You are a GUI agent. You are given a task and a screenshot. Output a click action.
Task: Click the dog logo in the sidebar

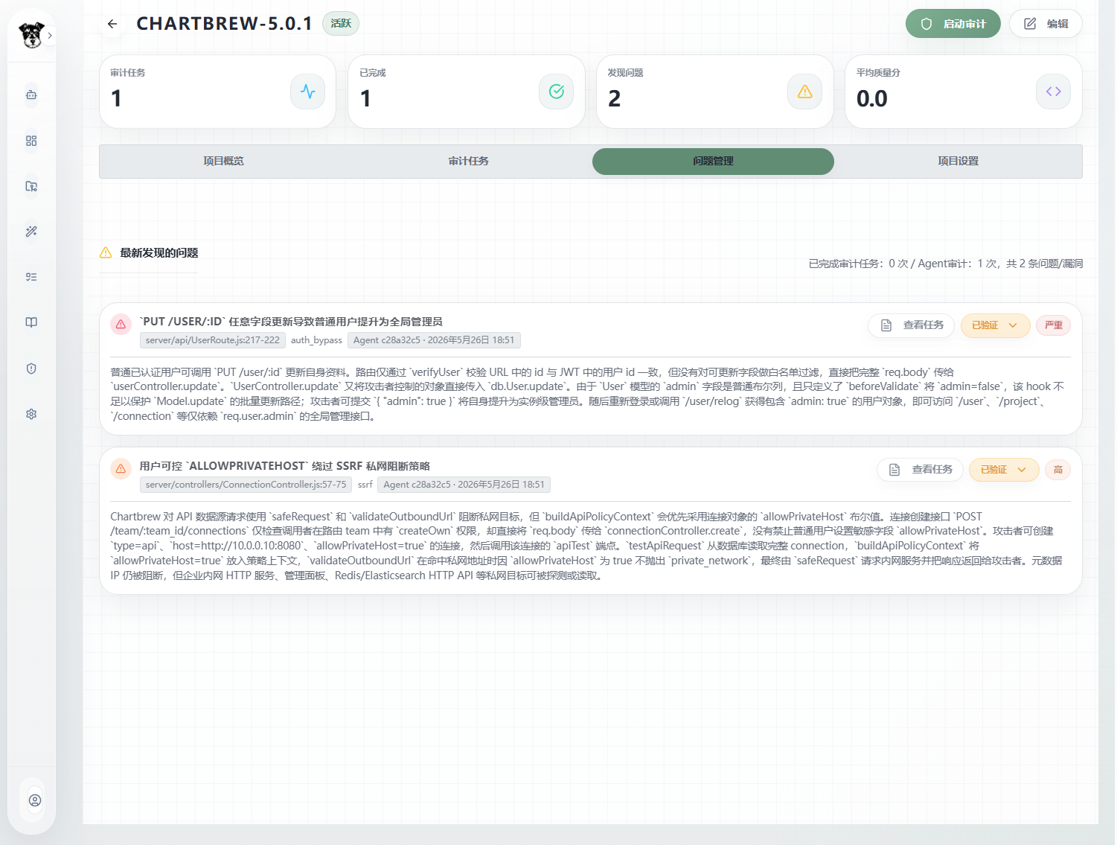(31, 35)
